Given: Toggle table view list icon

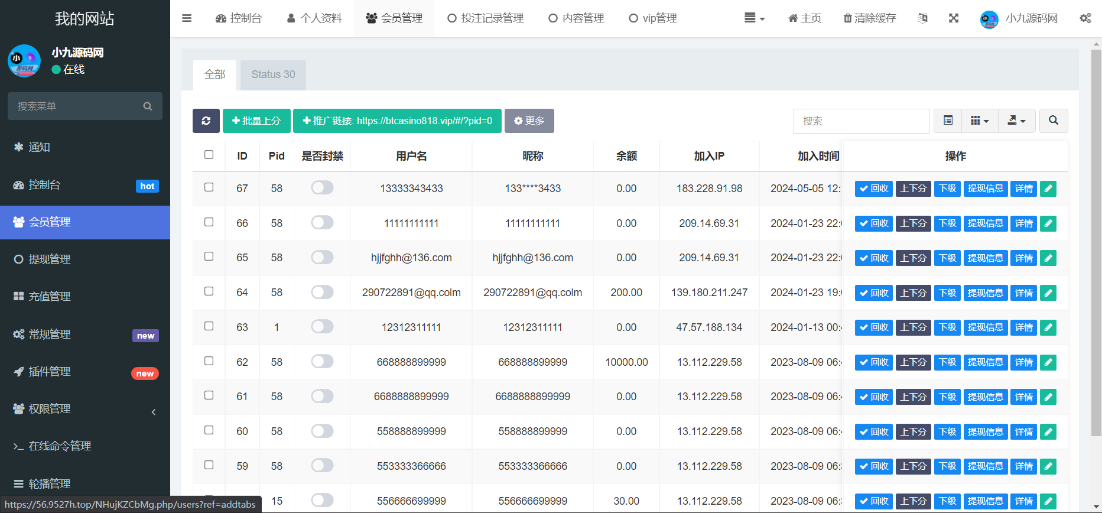Looking at the screenshot, I should point(948,121).
